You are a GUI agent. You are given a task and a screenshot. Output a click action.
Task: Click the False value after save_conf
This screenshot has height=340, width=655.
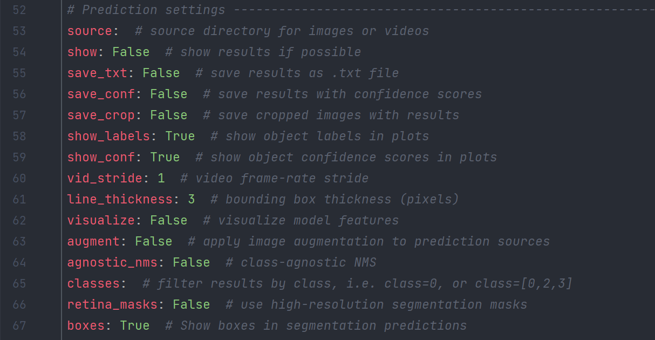(169, 94)
